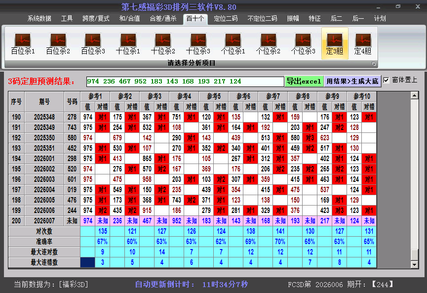Switch to the 定3胆 analysis
The image size is (427, 293).
[x=335, y=43]
